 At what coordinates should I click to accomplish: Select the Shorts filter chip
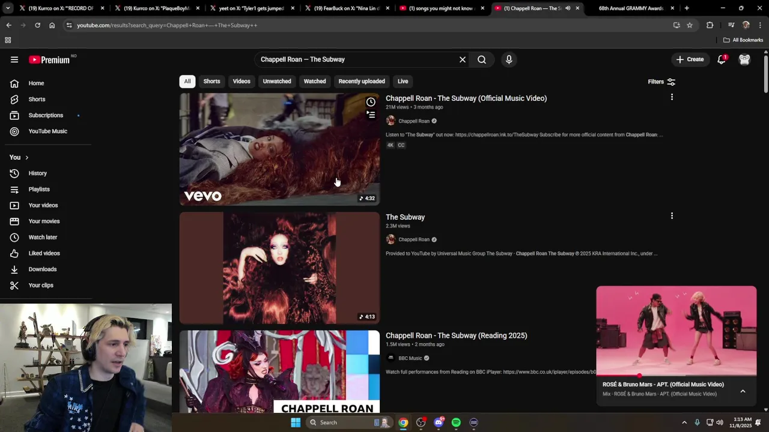[x=211, y=82]
